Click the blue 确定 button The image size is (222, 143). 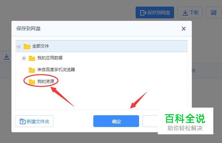click(116, 121)
